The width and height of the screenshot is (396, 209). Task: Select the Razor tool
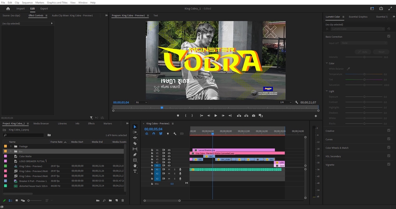135,143
